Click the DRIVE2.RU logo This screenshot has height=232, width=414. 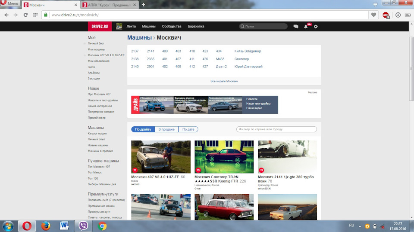point(100,26)
